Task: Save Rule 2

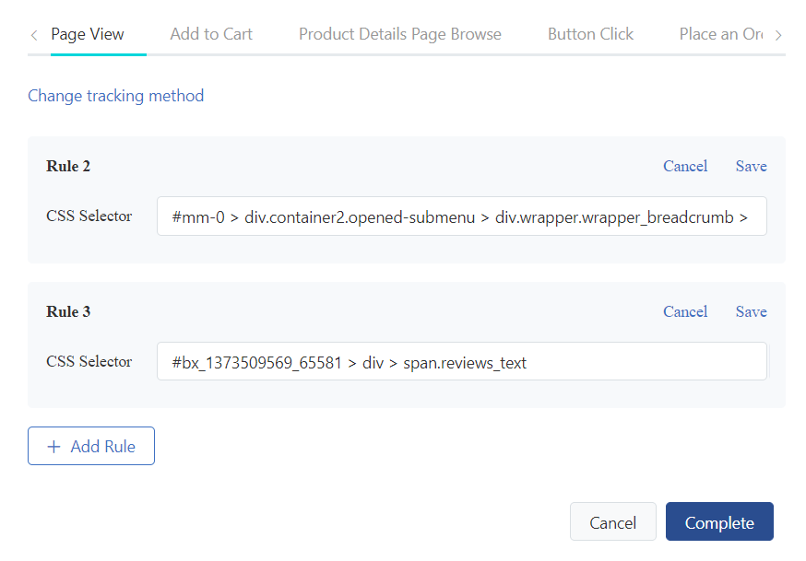Action: tap(751, 166)
